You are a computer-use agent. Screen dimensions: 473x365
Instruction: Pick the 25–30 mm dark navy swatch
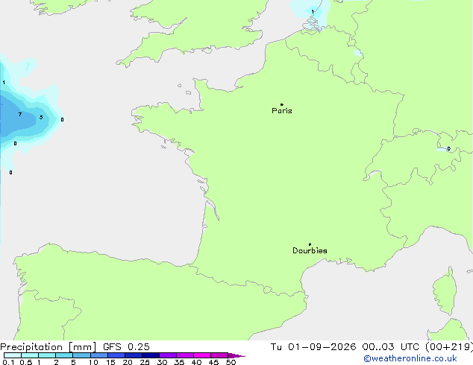(151, 355)
